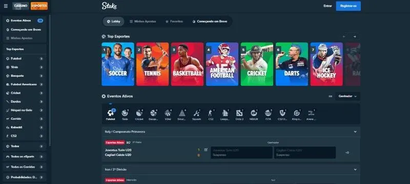
Task: Switch to the Cassino section
Action: [x=20, y=6]
